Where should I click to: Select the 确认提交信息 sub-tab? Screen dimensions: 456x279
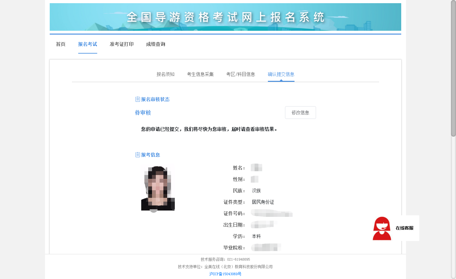tap(281, 74)
